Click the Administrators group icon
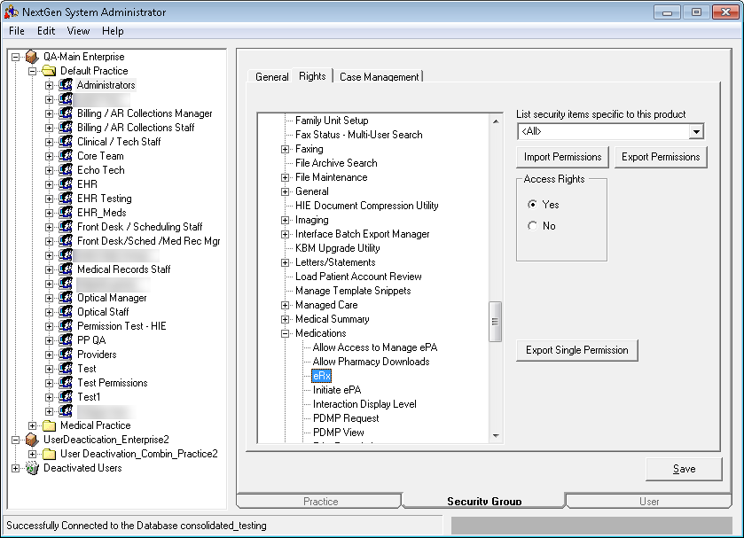The image size is (744, 538). coord(66,85)
